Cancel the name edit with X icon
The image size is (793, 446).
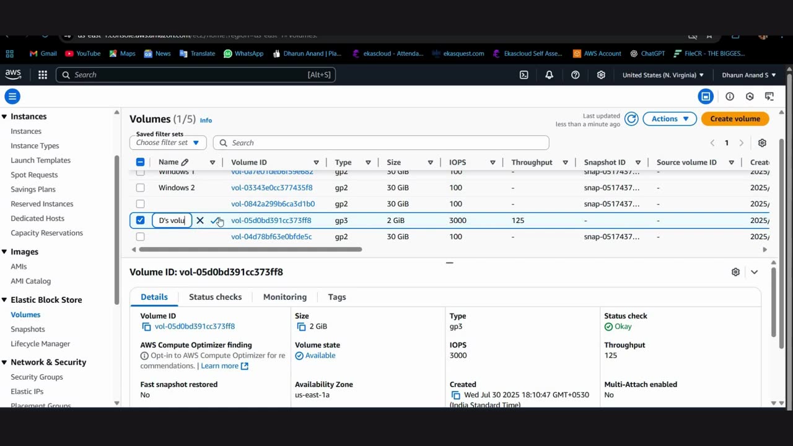pos(200,221)
